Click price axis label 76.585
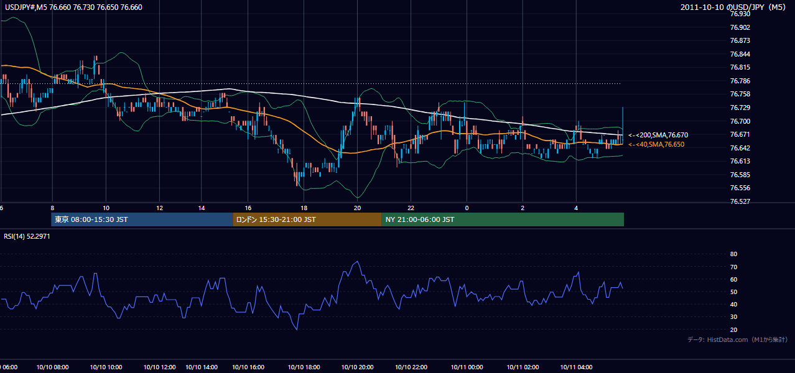Viewport: 795px width, 373px height. click(740, 175)
